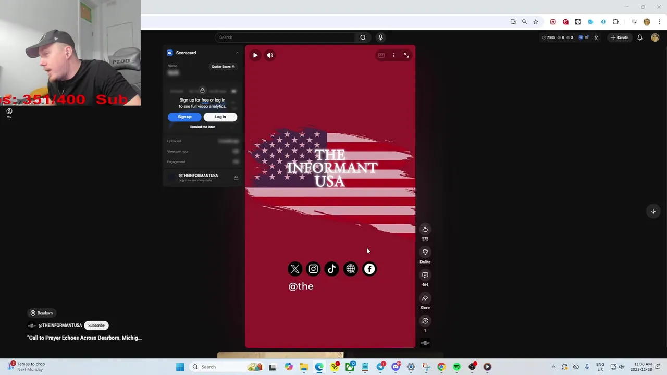
Task: Log in to Scorecard analytics
Action: [x=220, y=117]
